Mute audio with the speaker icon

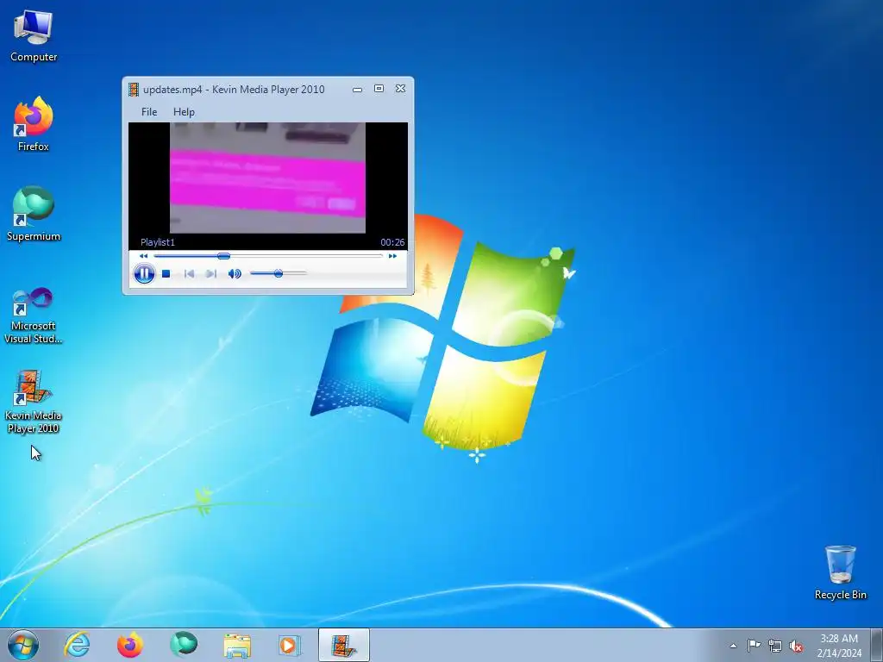(235, 273)
